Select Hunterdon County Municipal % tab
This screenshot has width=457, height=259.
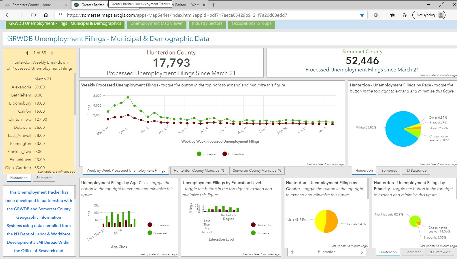point(199,171)
